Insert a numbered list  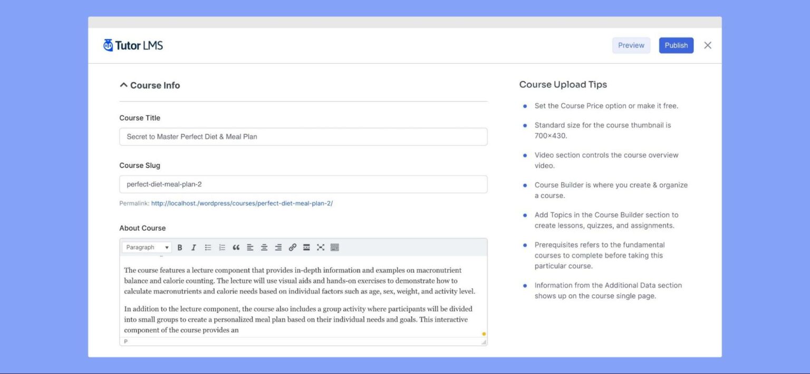[222, 247]
